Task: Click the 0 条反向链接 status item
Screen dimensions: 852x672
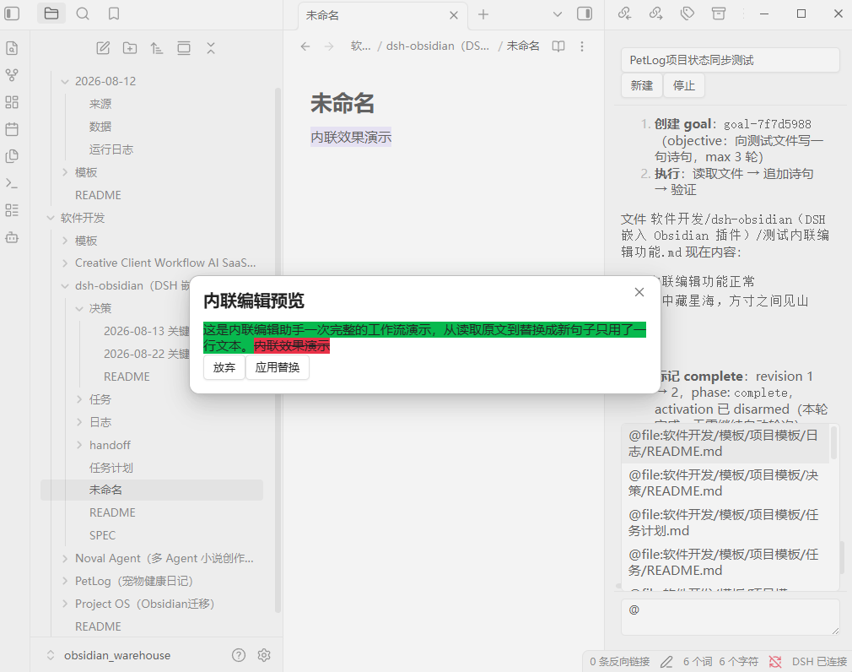Action: 619,662
